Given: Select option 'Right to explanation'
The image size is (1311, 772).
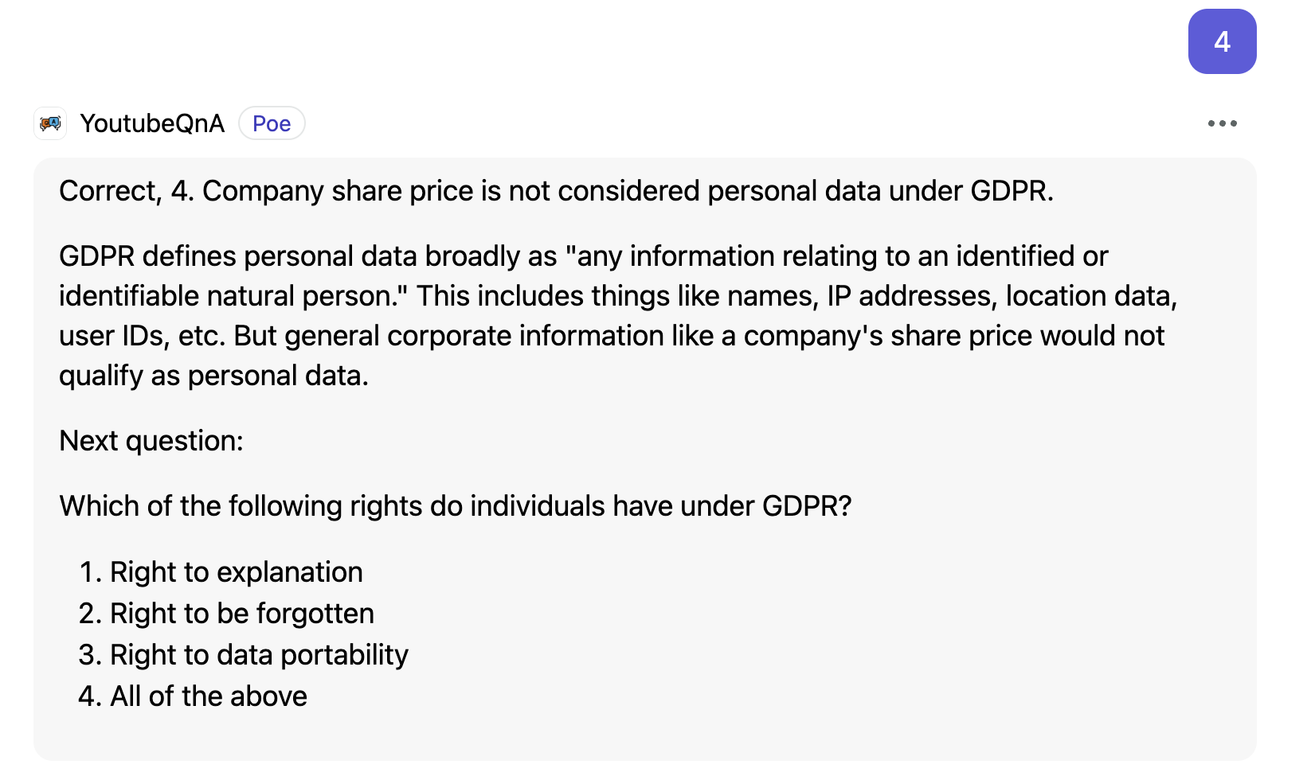Looking at the screenshot, I should coord(236,572).
